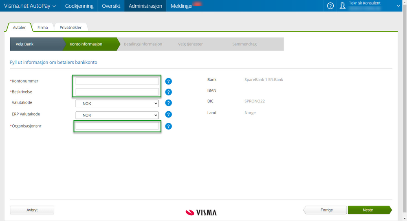The image size is (407, 221).
Task: Click the scrollbar down arrow
Action: point(405,219)
